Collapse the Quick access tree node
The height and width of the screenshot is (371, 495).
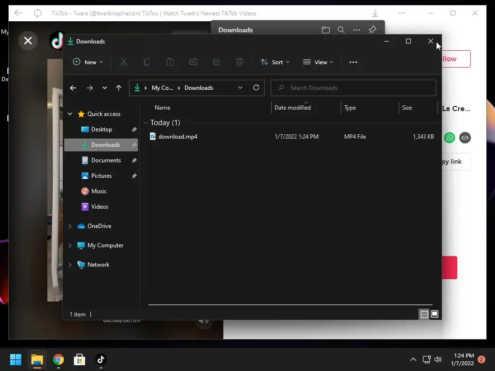70,114
